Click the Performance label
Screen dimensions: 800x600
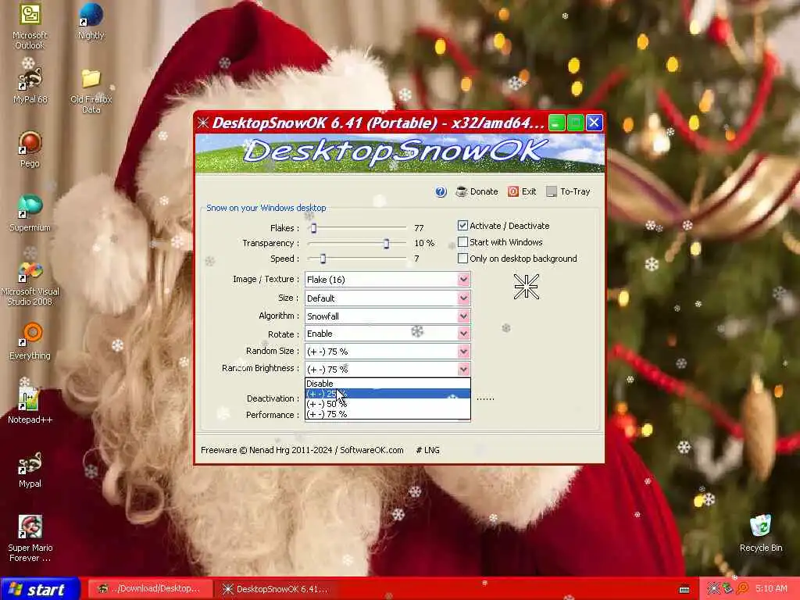tap(273, 415)
